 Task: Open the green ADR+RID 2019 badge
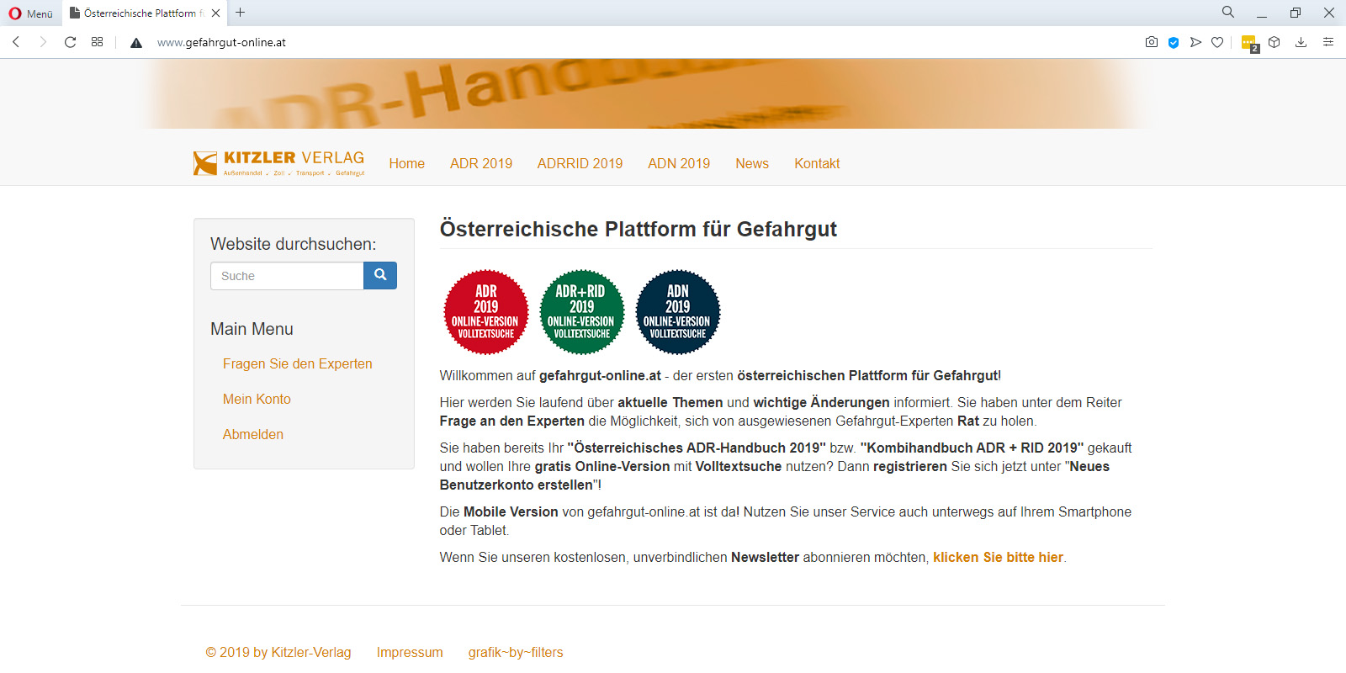point(582,312)
